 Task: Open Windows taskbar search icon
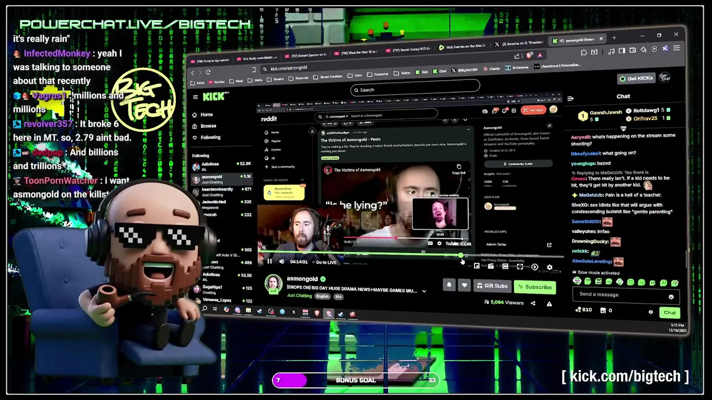click(x=205, y=308)
